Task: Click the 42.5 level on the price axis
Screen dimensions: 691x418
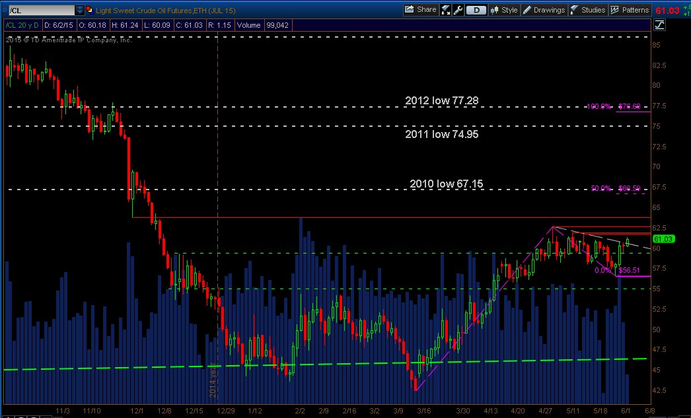Action: pyautogui.click(x=659, y=390)
